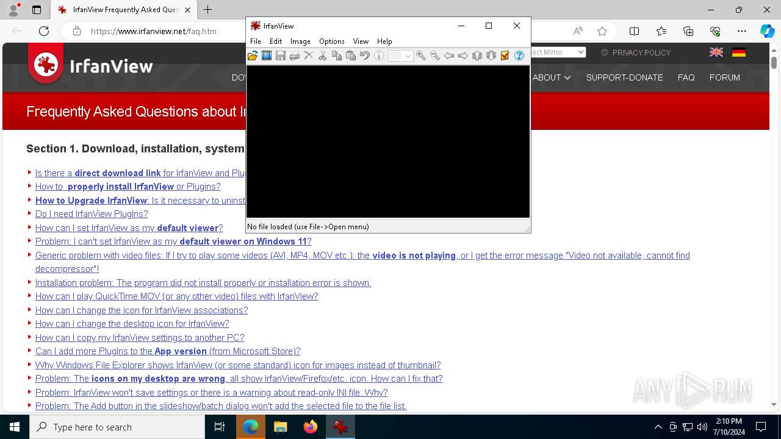Click the Zoom out magnifier icon
This screenshot has width=781, height=439.
(435, 55)
